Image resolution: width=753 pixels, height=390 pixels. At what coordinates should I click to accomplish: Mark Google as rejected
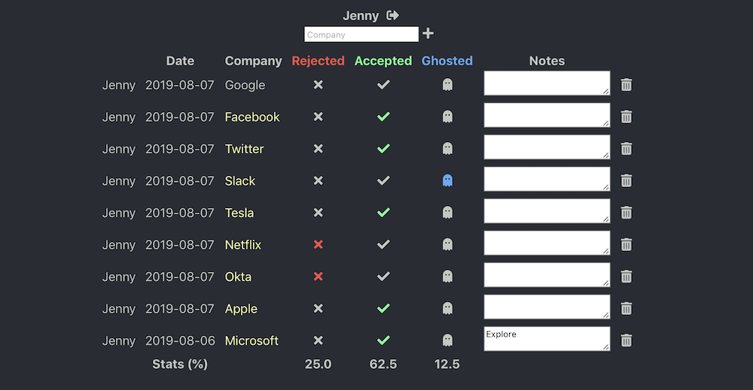pyautogui.click(x=318, y=85)
